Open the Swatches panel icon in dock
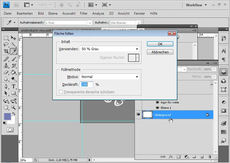 click(223, 132)
